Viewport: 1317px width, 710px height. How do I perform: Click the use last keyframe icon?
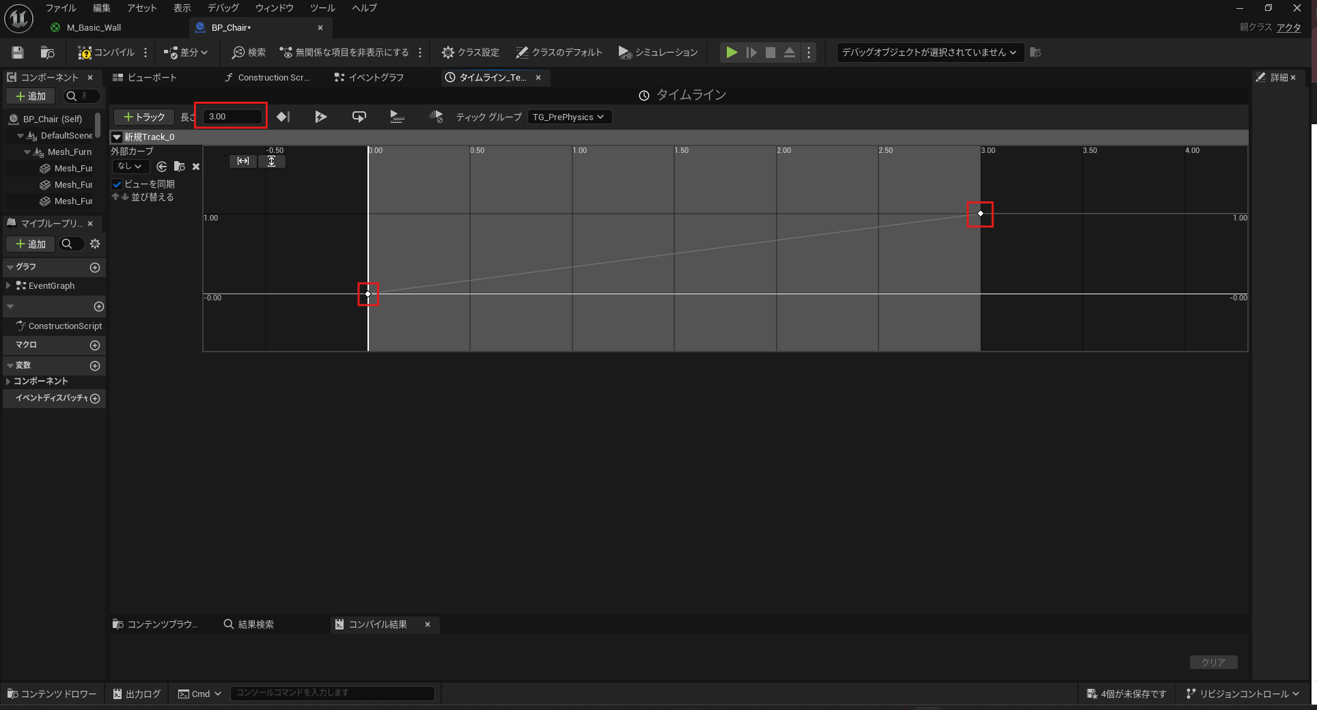coord(283,117)
